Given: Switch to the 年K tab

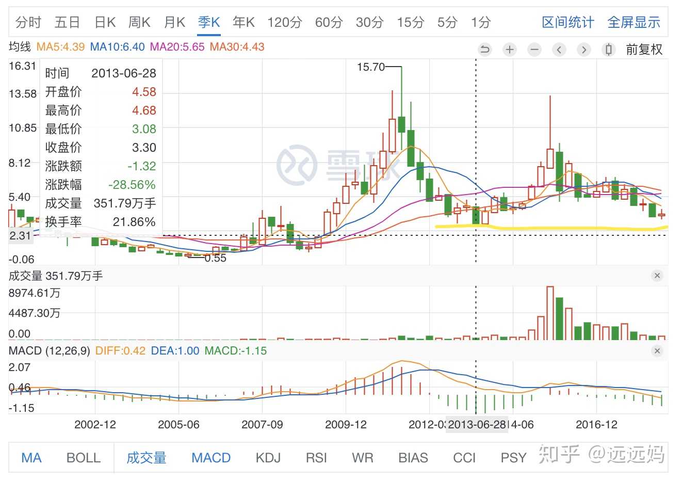Looking at the screenshot, I should tap(243, 22).
